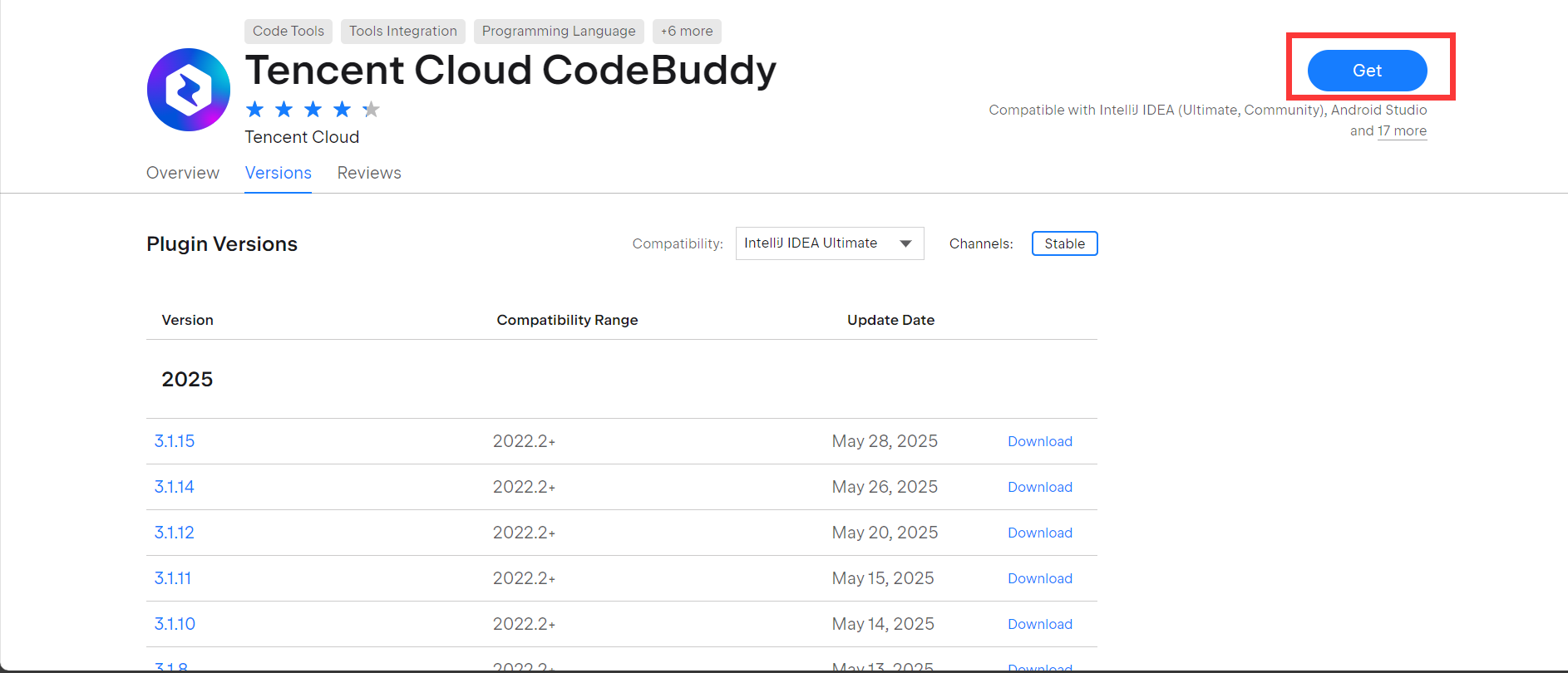
Task: Expand the +6 more tags
Action: (x=687, y=32)
